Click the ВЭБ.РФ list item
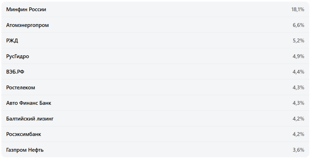 point(15,72)
